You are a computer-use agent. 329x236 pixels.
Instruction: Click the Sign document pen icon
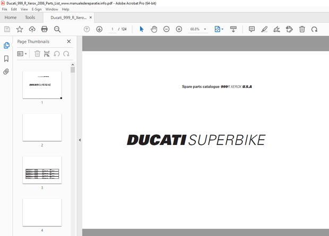(x=277, y=29)
